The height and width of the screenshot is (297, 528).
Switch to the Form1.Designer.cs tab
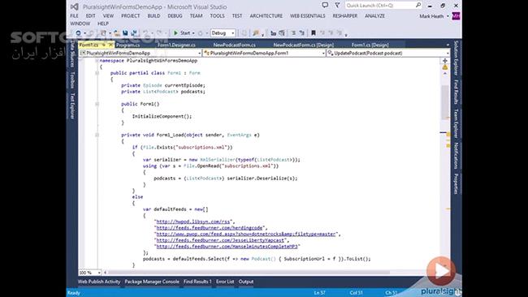pos(176,45)
